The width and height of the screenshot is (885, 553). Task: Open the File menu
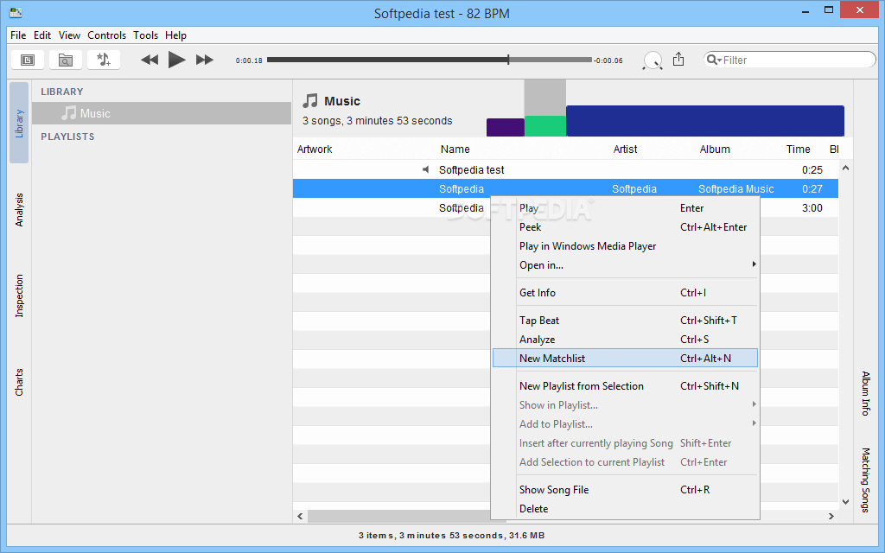pos(18,35)
